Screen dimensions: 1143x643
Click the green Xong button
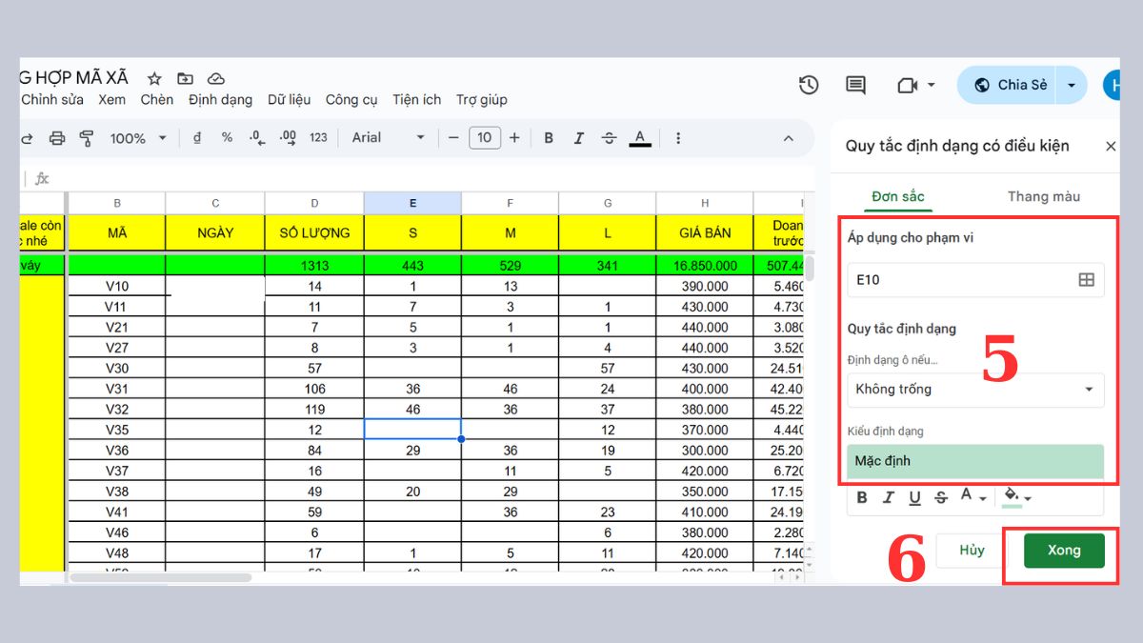(x=1064, y=551)
